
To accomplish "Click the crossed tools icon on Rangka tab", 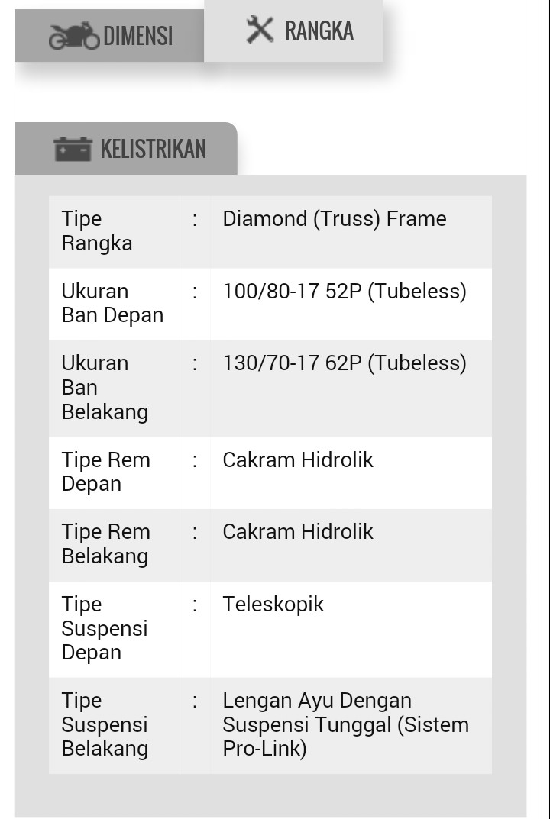I will 260,30.
